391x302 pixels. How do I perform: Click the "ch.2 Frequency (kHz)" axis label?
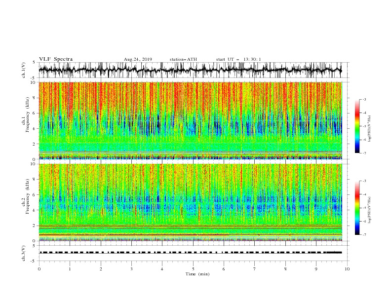click(x=26, y=196)
